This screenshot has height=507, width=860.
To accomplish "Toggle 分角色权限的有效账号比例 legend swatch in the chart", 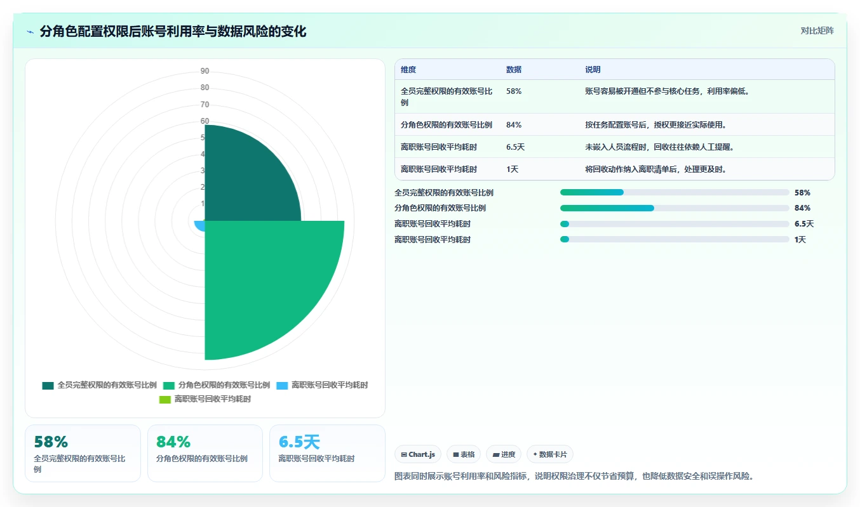I will 168,385.
